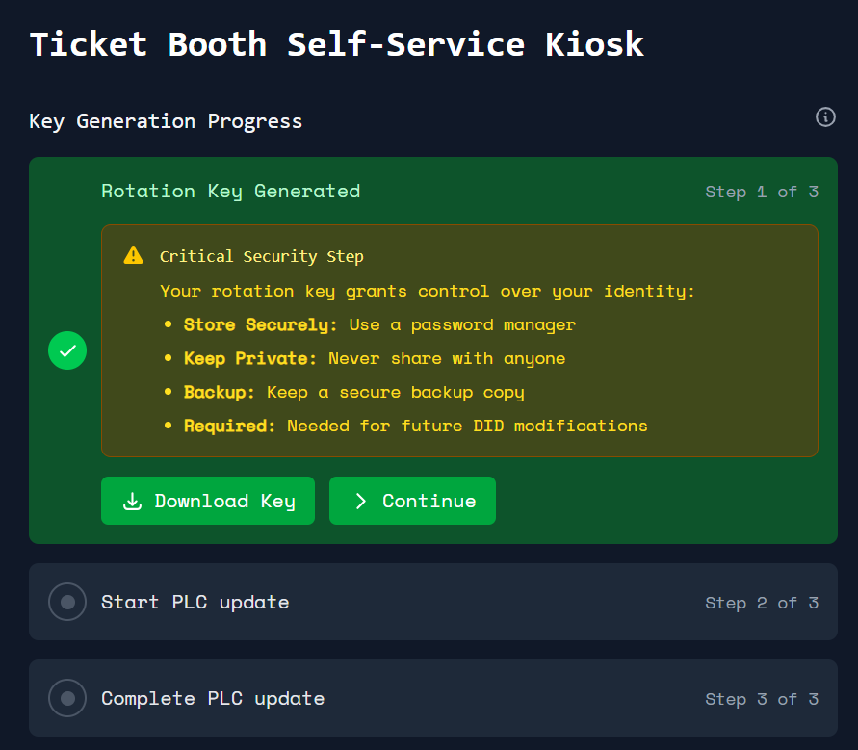Click the Start PLC update step circle

click(67, 602)
